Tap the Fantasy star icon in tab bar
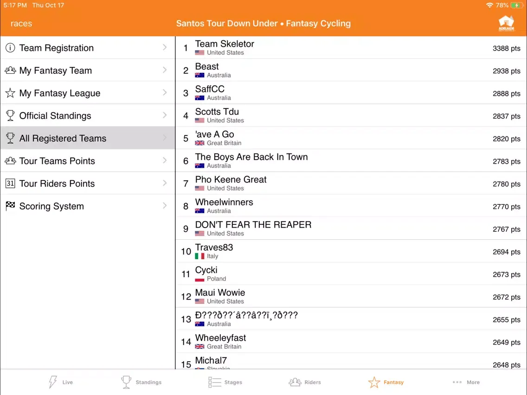Image resolution: width=527 pixels, height=395 pixels. click(374, 382)
